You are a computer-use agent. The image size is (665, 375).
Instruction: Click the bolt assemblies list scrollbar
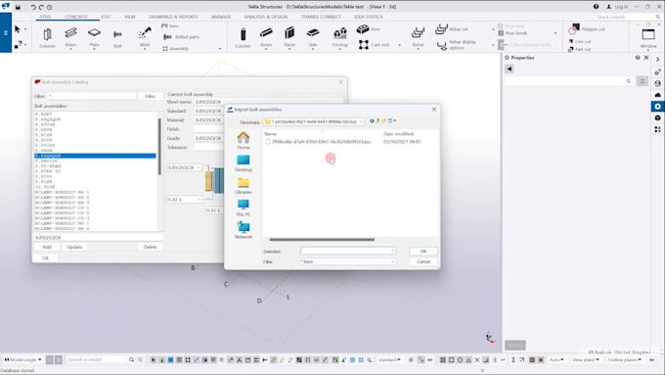click(x=159, y=147)
